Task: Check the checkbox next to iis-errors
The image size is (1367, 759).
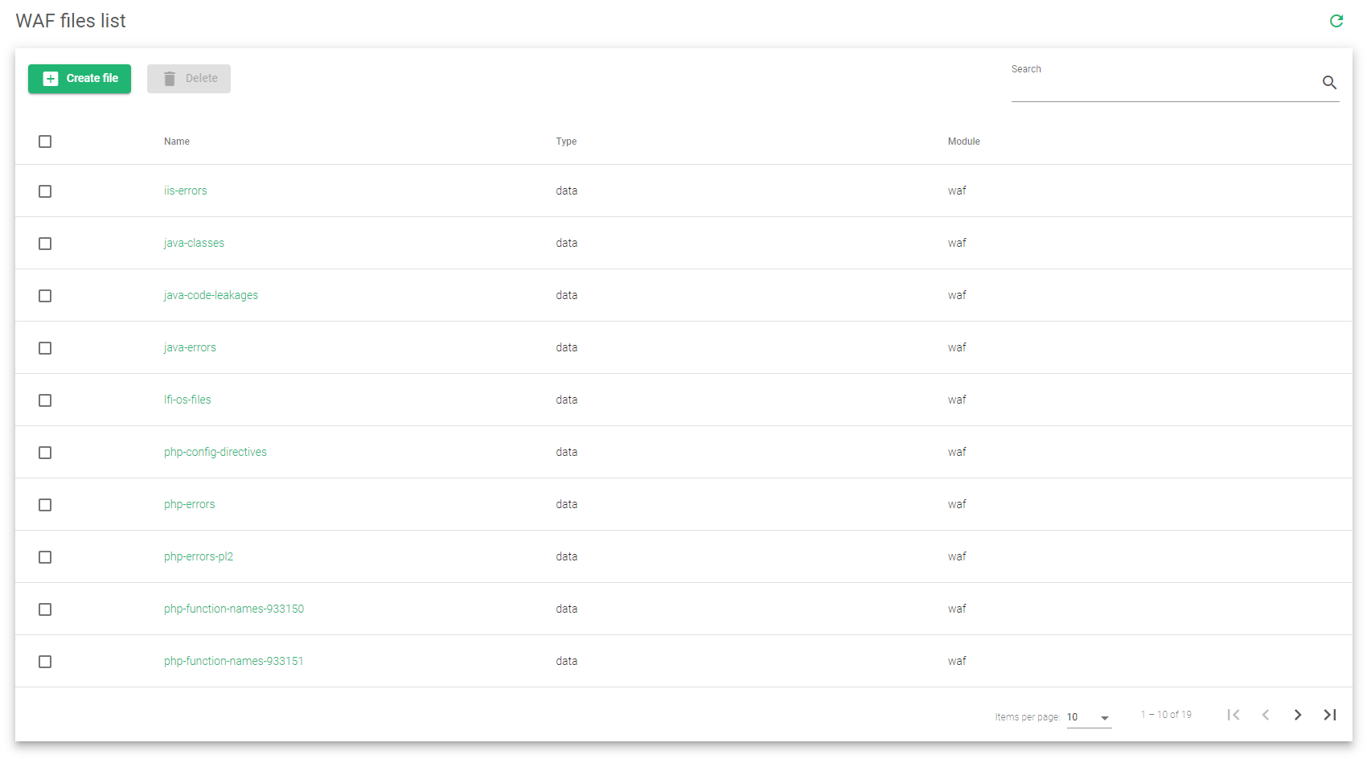Action: [x=45, y=191]
